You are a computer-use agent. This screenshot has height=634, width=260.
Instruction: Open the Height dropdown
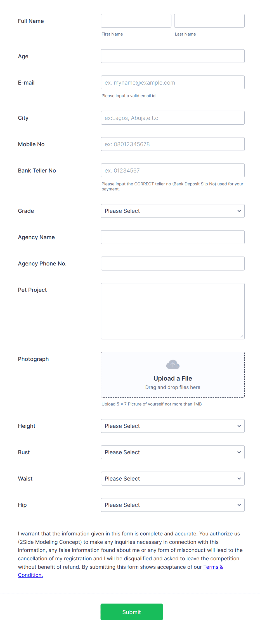172,426
